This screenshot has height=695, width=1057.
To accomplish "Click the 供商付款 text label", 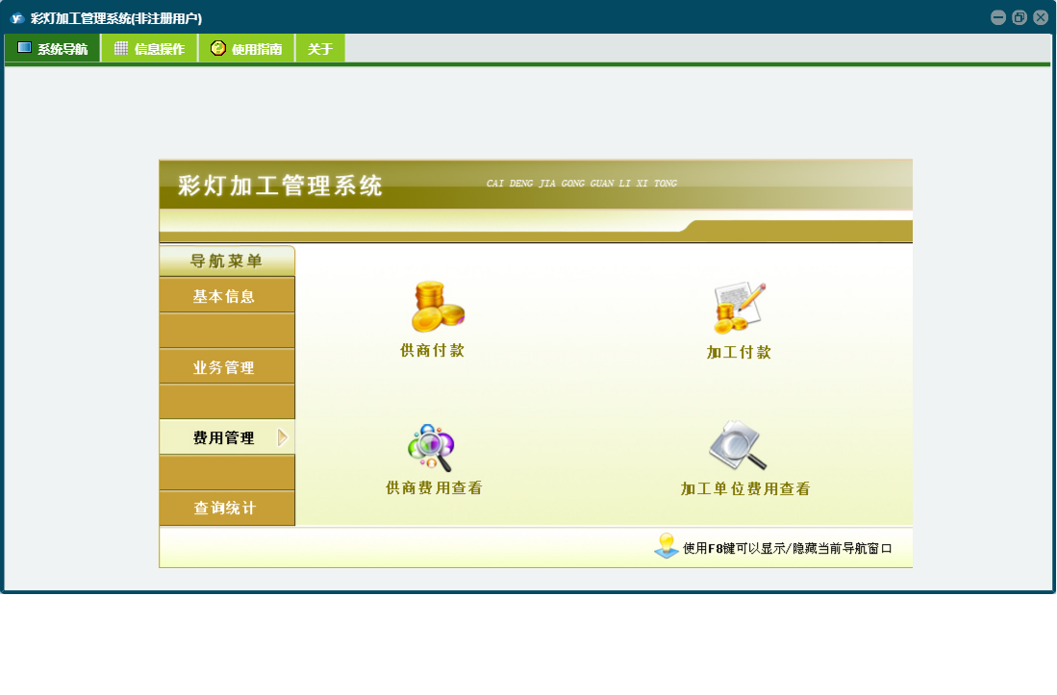I will pyautogui.click(x=432, y=350).
